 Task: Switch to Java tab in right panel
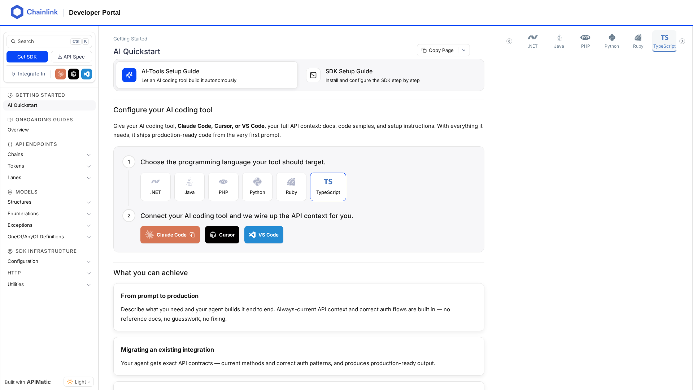point(559,41)
